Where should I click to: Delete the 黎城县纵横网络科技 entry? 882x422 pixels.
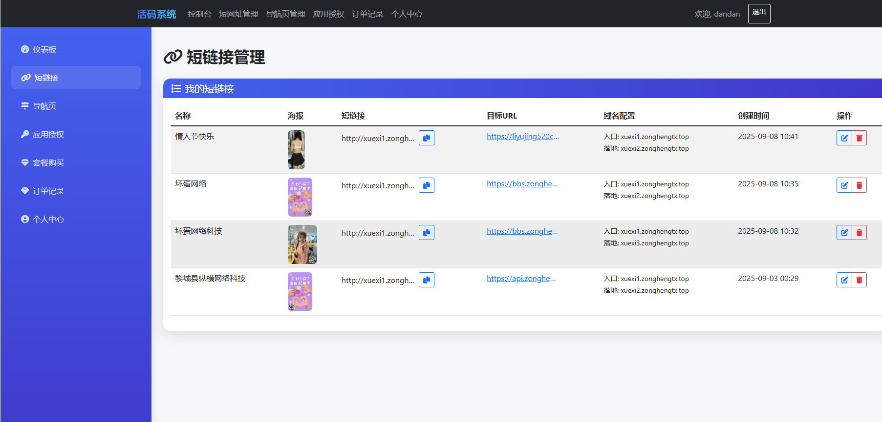[x=859, y=280]
